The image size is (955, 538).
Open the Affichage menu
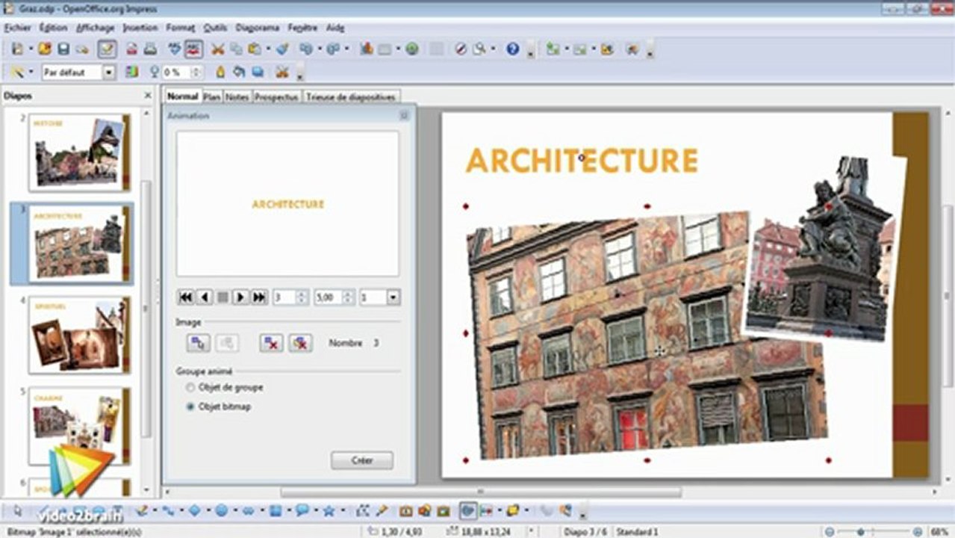tap(96, 28)
